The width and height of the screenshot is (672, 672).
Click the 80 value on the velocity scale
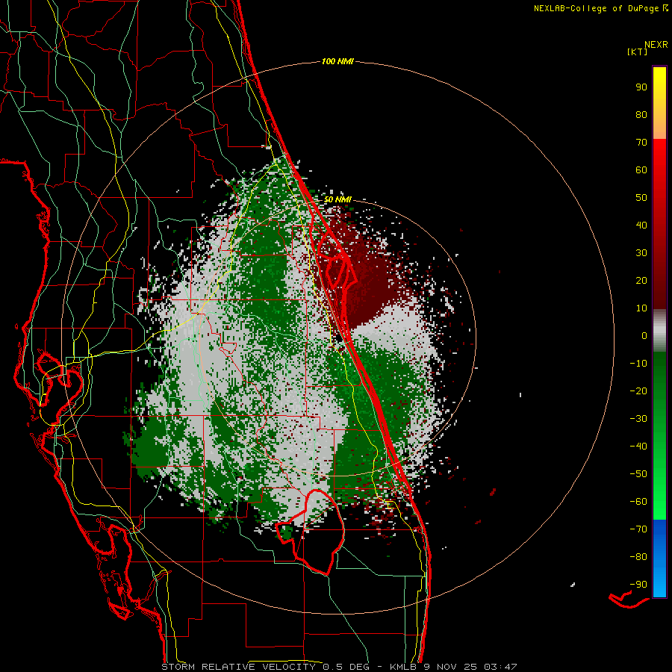pos(641,114)
